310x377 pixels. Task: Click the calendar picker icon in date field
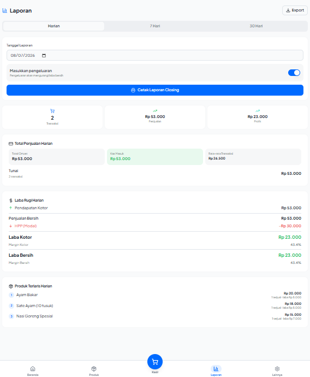click(44, 56)
